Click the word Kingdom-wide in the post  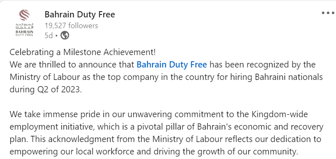coord(280,114)
